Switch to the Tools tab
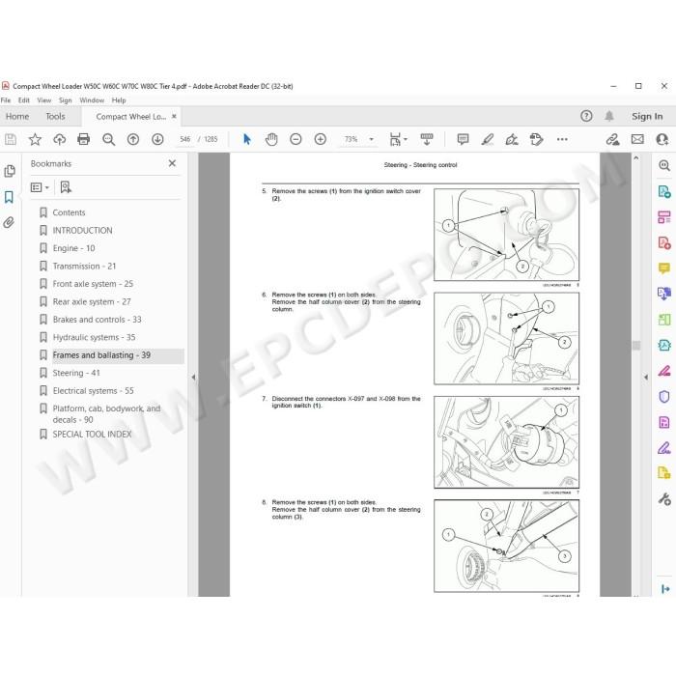This screenshot has height=676, width=676. (x=55, y=117)
